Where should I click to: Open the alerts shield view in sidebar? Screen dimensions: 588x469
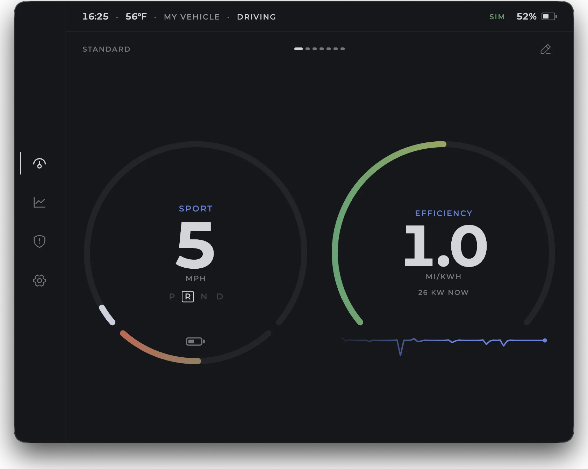(x=40, y=241)
